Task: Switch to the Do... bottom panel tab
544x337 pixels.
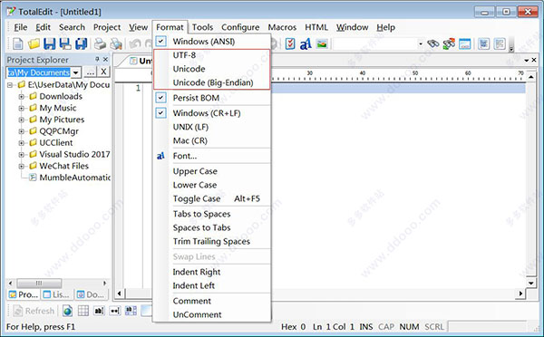Action: [x=92, y=294]
